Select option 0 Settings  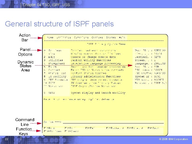53,50
